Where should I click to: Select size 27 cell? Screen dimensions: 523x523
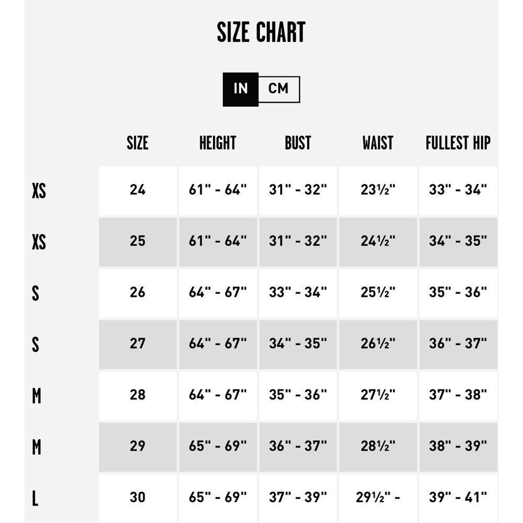tap(138, 345)
